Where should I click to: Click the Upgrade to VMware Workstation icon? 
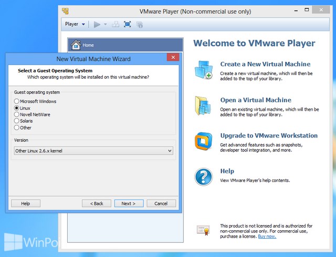click(x=203, y=141)
